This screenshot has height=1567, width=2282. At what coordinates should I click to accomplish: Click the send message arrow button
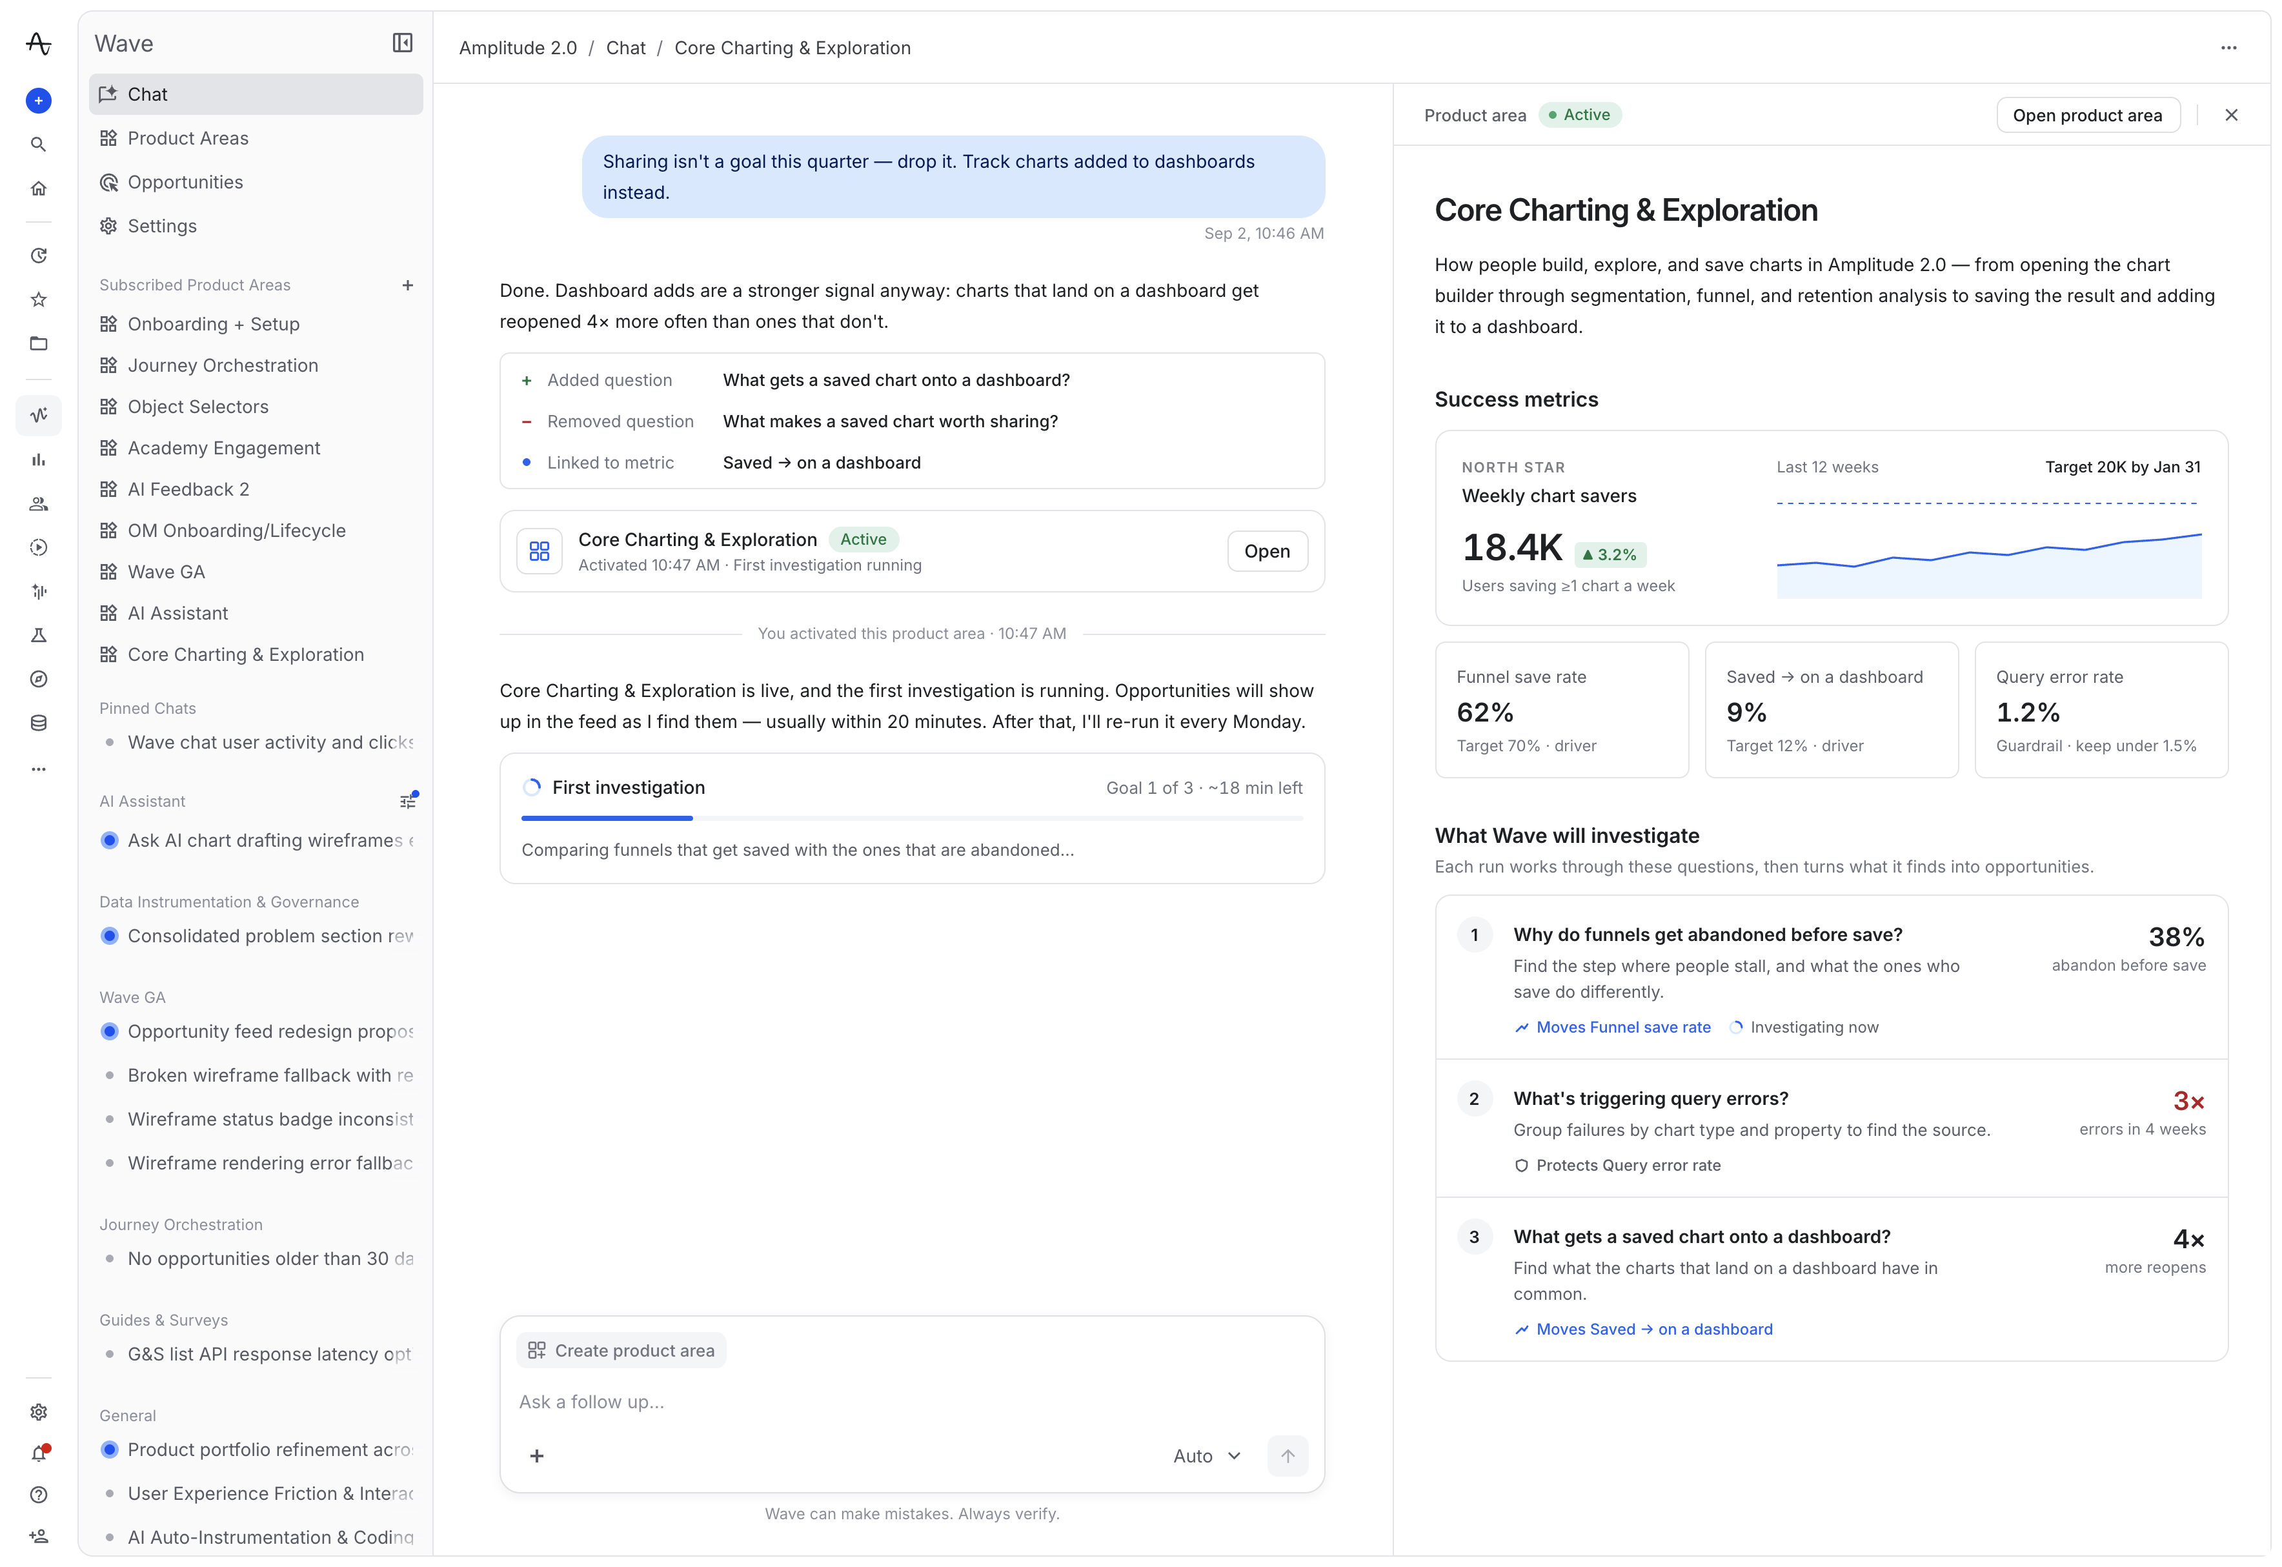(1287, 1456)
